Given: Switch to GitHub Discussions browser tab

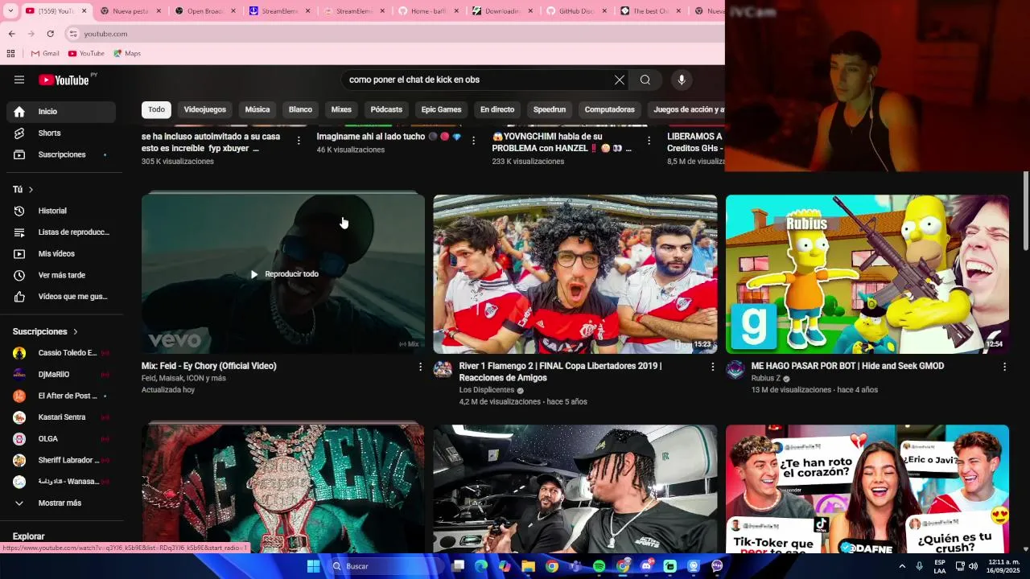Looking at the screenshot, I should tap(575, 11).
